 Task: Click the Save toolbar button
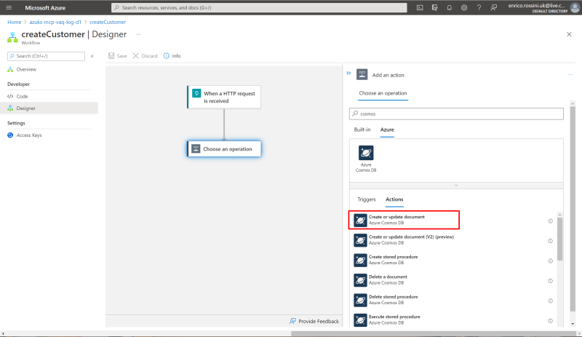118,56
